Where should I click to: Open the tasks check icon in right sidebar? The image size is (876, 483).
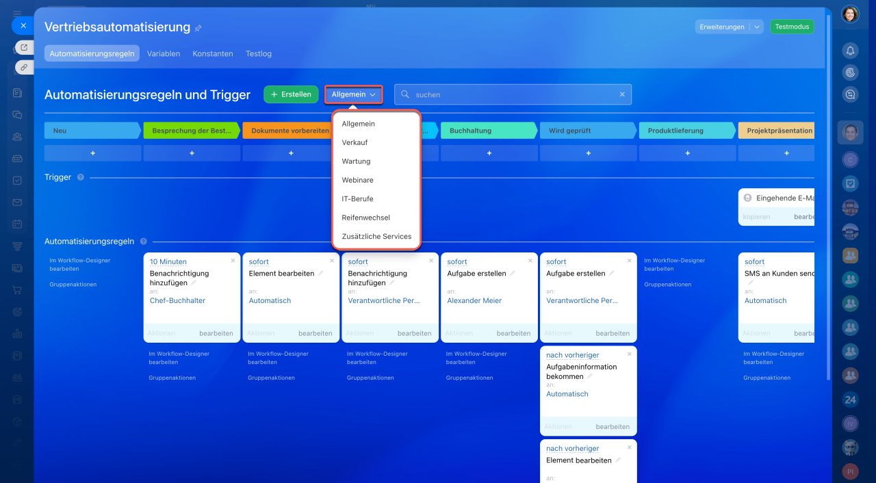click(850, 183)
